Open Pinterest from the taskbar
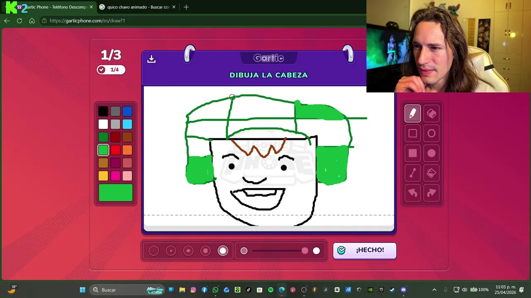Viewport: 531px width, 298px height. [x=293, y=290]
